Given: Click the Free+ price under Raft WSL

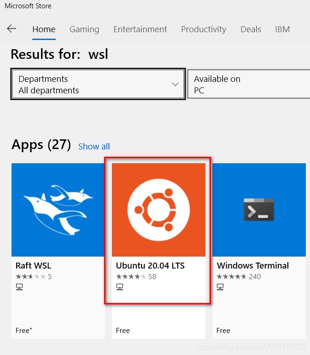Looking at the screenshot, I should tap(24, 330).
